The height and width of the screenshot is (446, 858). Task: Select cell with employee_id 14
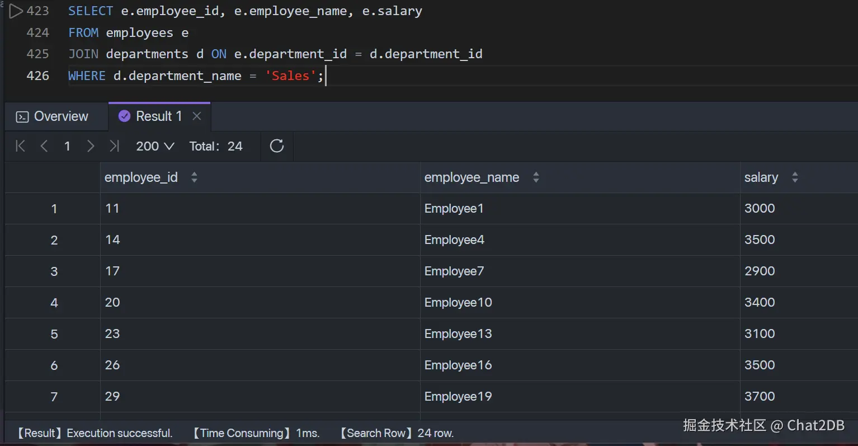(x=260, y=240)
